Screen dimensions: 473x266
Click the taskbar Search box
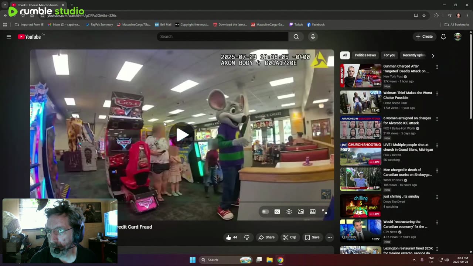(x=226, y=260)
